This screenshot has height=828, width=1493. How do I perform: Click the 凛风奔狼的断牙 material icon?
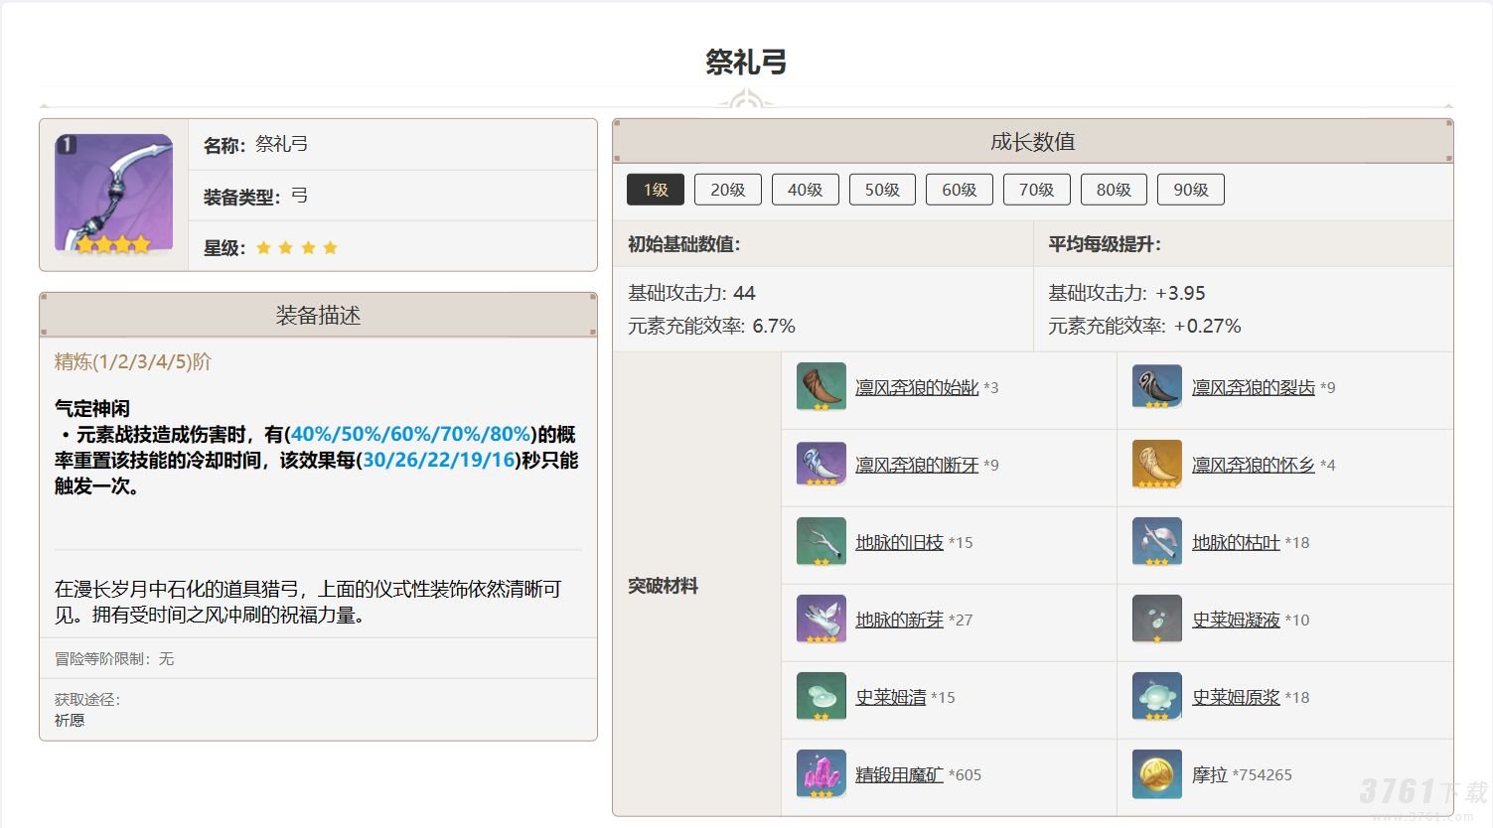click(x=821, y=465)
